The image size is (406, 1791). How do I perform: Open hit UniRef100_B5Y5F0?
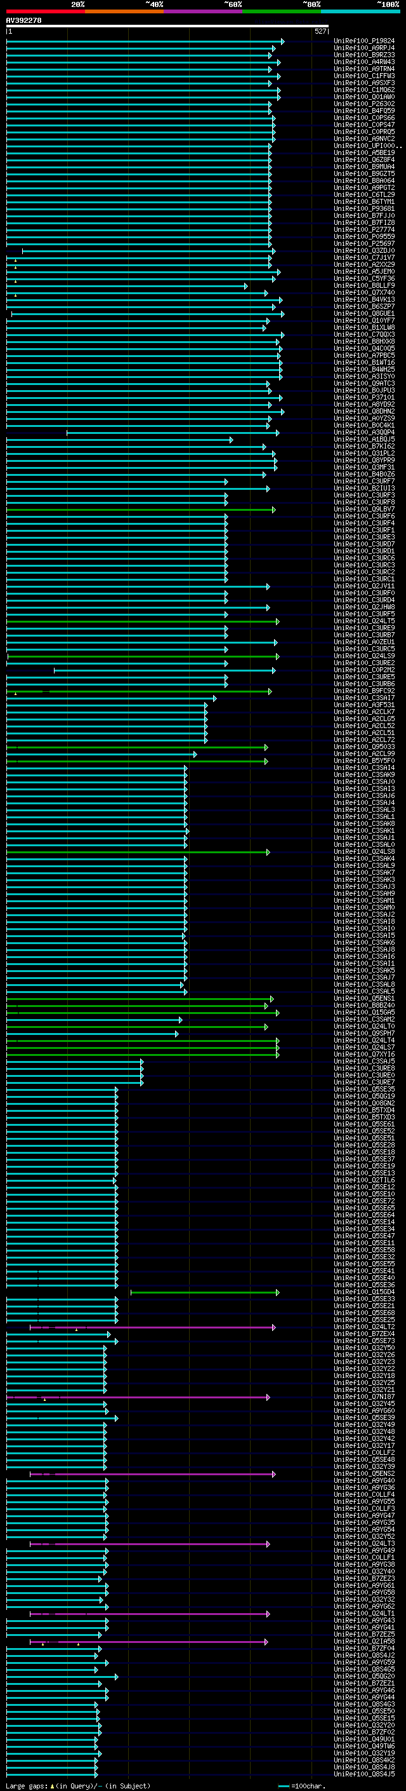[x=363, y=760]
